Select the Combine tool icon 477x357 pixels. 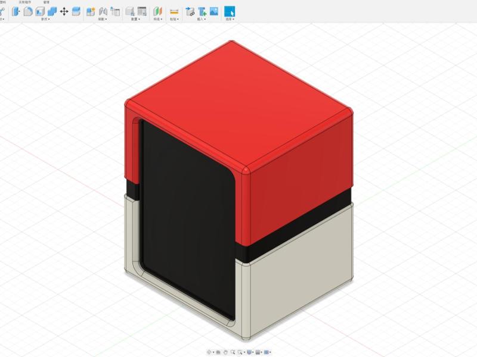click(52, 11)
